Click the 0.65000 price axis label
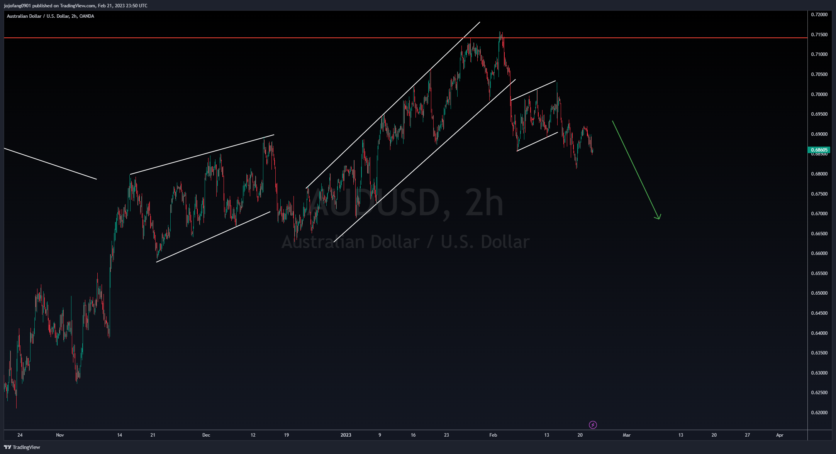This screenshot has width=836, height=454. pos(819,293)
